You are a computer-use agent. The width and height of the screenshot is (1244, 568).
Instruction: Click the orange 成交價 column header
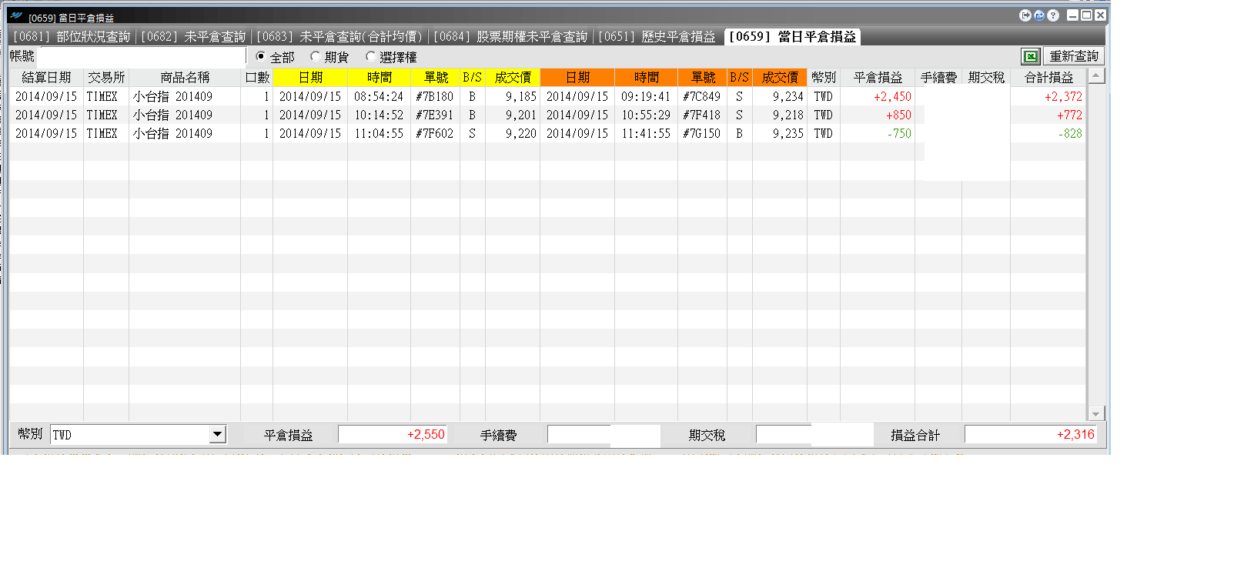pos(780,78)
